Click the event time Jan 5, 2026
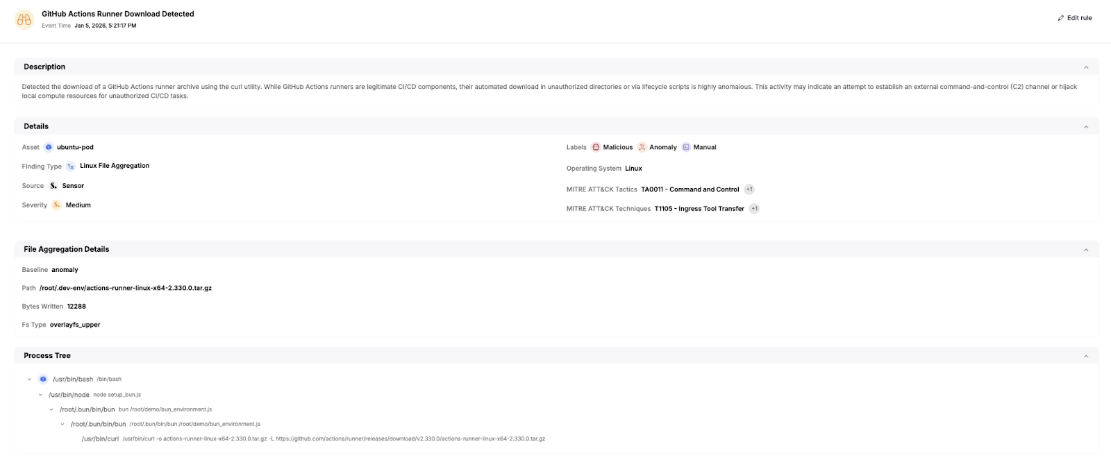The image size is (1111, 460). pos(106,26)
